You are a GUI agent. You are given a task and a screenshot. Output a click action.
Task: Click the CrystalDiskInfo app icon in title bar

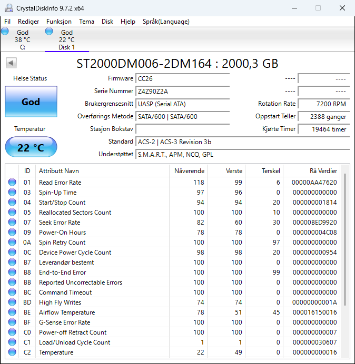coord(9,8)
